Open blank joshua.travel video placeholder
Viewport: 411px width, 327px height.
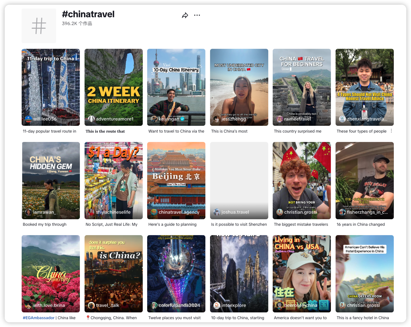pyautogui.click(x=239, y=180)
